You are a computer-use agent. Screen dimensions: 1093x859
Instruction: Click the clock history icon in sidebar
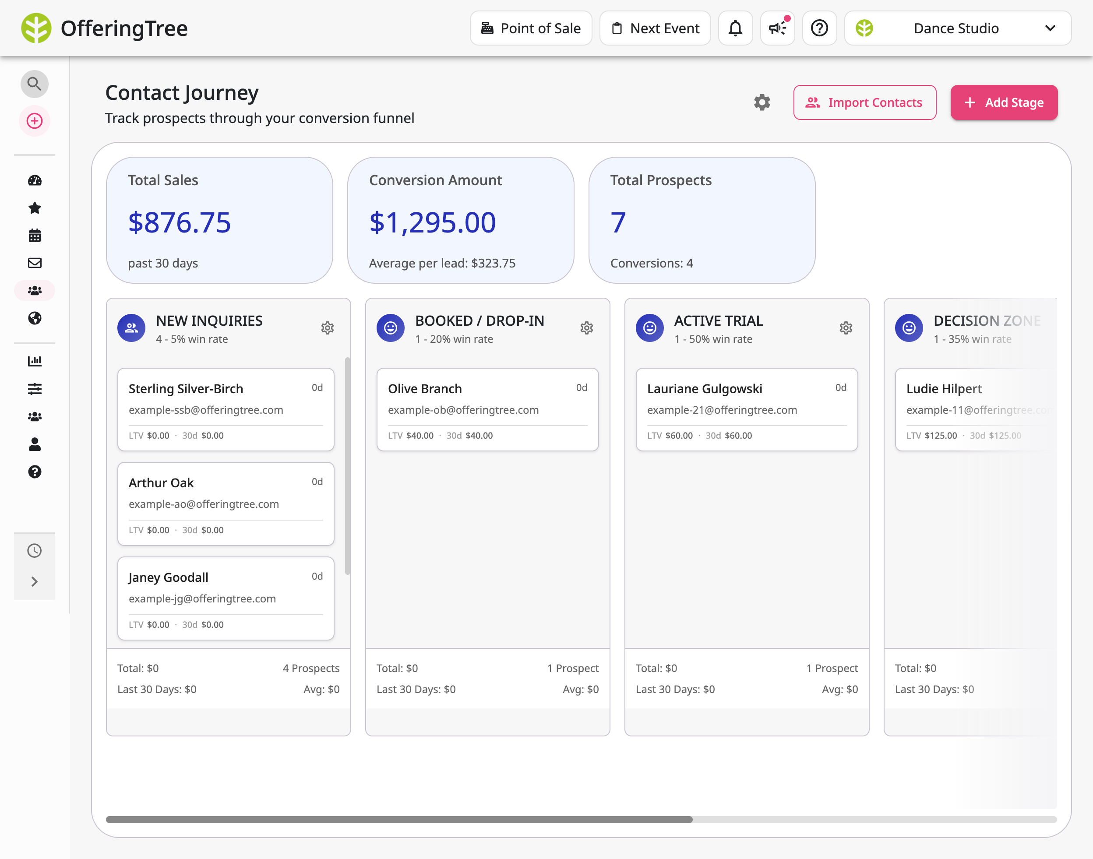click(34, 551)
